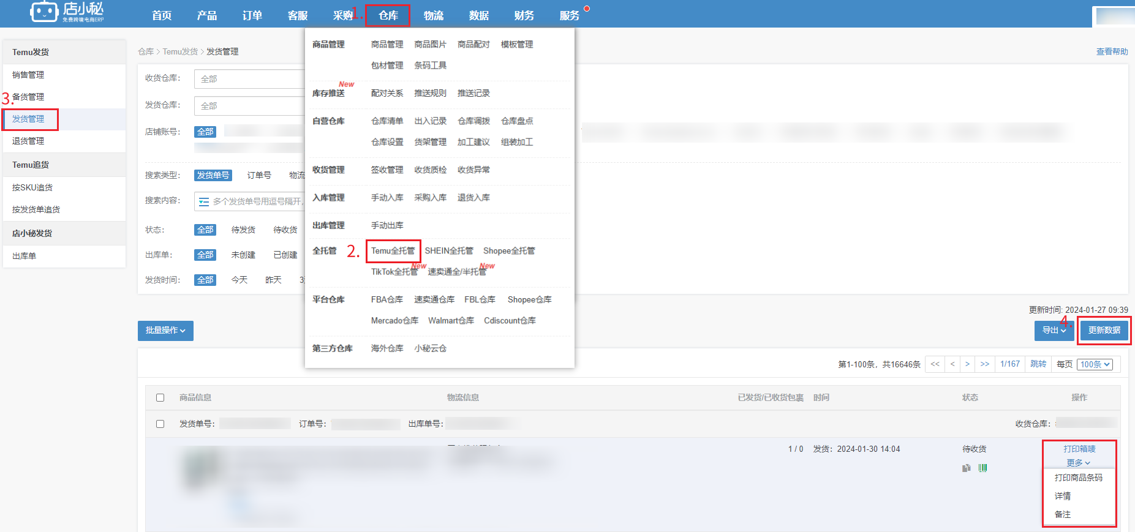Select 待发货 status filter

243,230
